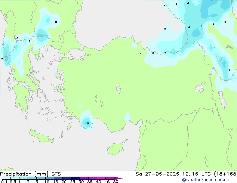Viewport: 237px width, 183px height.
Task: Click the 1–2 mm legend color box
Action: pos(24,178)
